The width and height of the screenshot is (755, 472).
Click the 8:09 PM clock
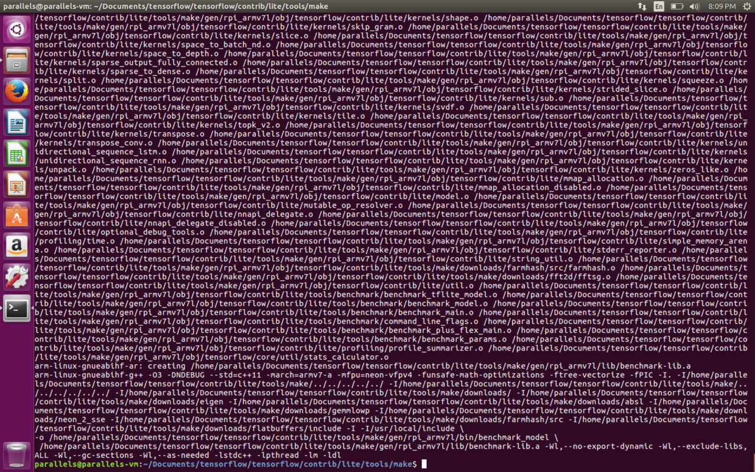[722, 6]
